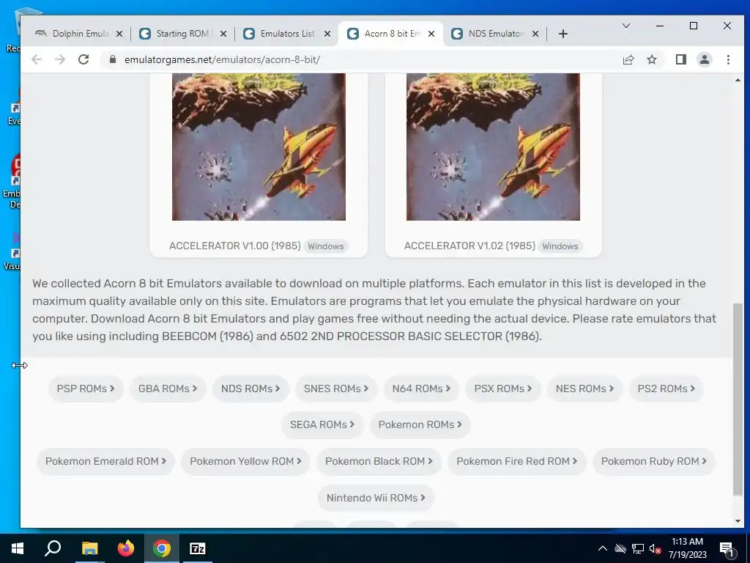View site info via the lock icon

(112, 59)
